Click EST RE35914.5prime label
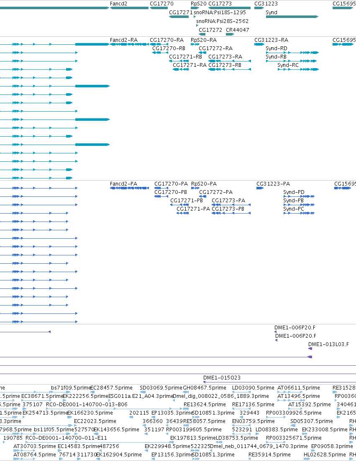This screenshot has width=356, height=461. coord(269,455)
